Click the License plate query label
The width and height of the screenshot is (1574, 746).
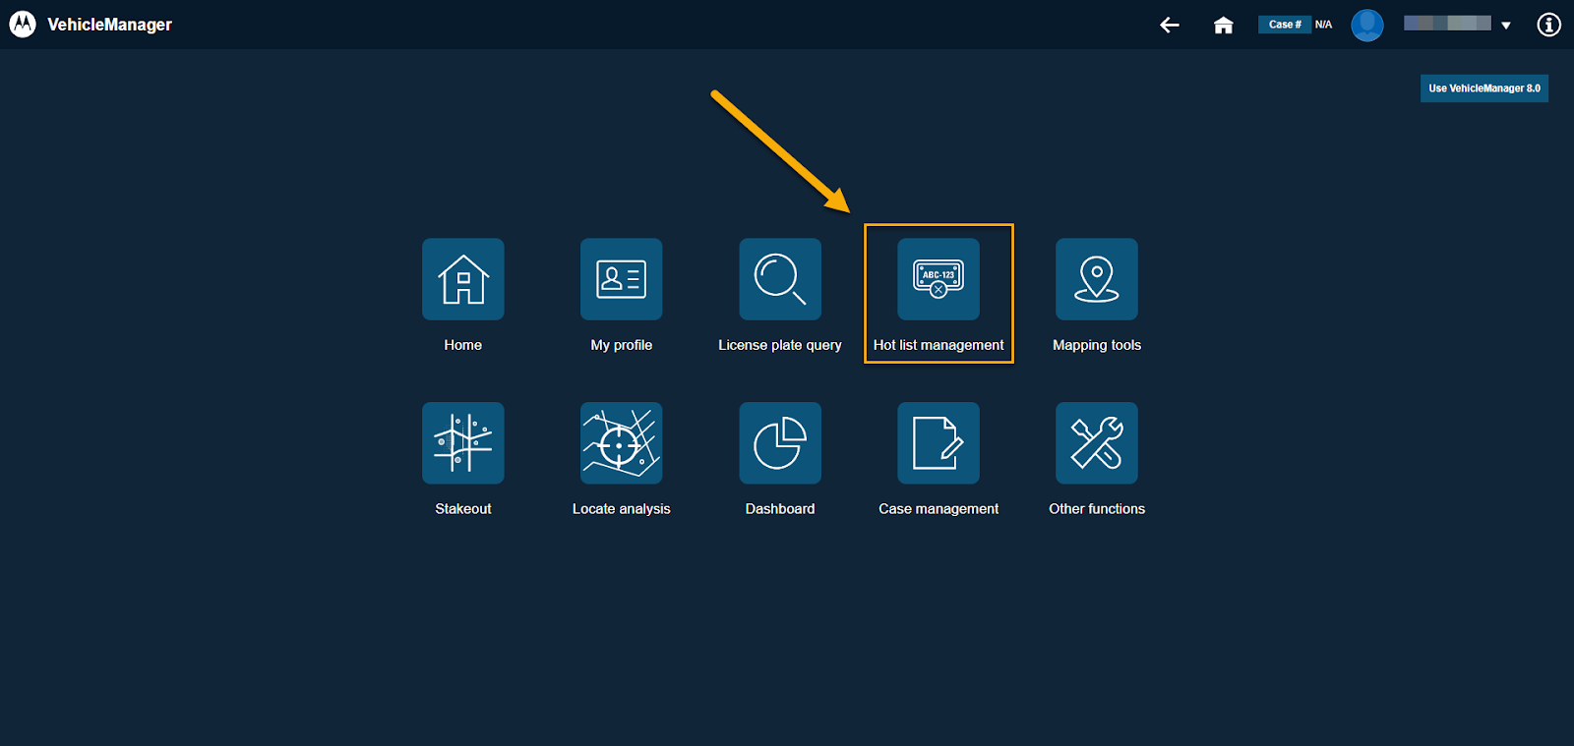780,345
